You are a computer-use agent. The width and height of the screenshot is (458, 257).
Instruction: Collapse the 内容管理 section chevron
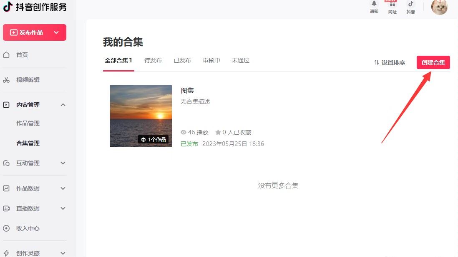tap(63, 105)
